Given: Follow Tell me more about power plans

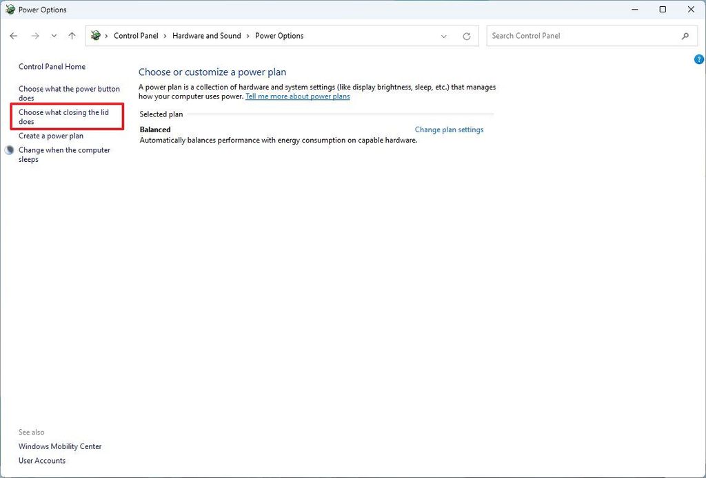Looking at the screenshot, I should (297, 96).
